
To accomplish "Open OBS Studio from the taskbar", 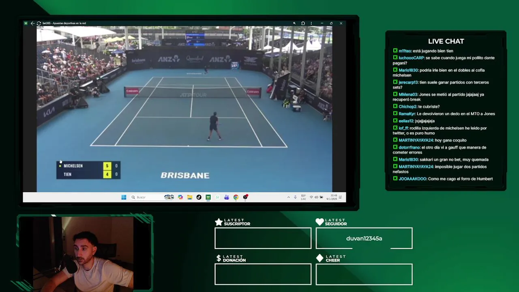I will [245, 197].
